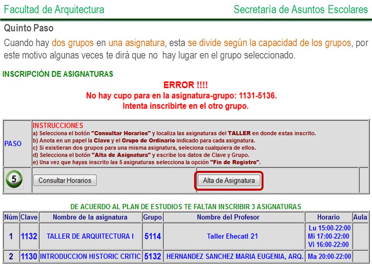Viewport: 372px width, 279px height.
Task: Click instruction e) about Fin de Registro
Action: (146, 162)
